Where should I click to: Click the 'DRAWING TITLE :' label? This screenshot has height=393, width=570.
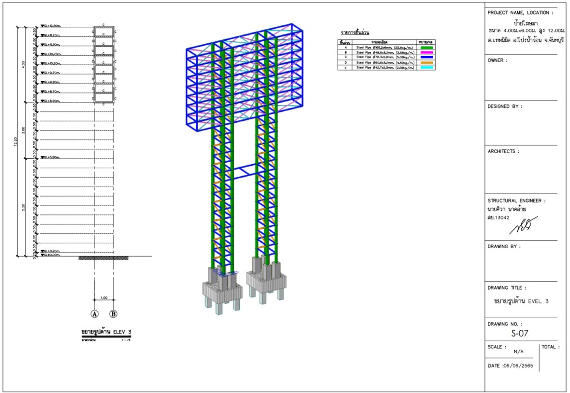507,288
